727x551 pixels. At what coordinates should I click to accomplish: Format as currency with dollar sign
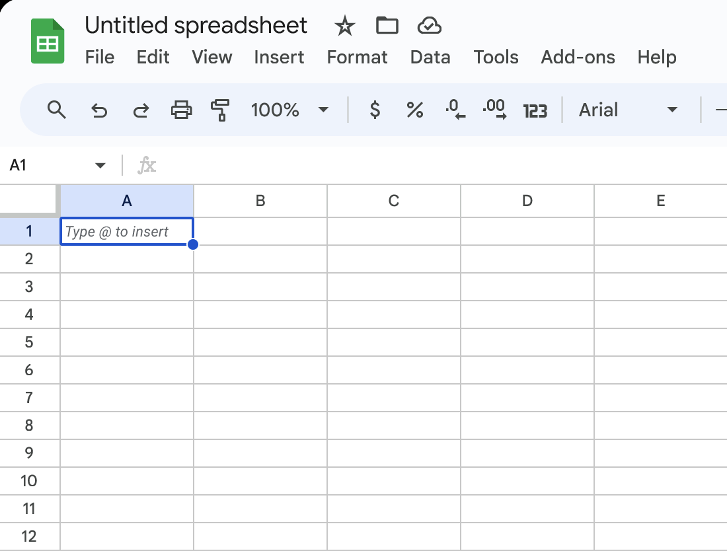click(x=375, y=110)
